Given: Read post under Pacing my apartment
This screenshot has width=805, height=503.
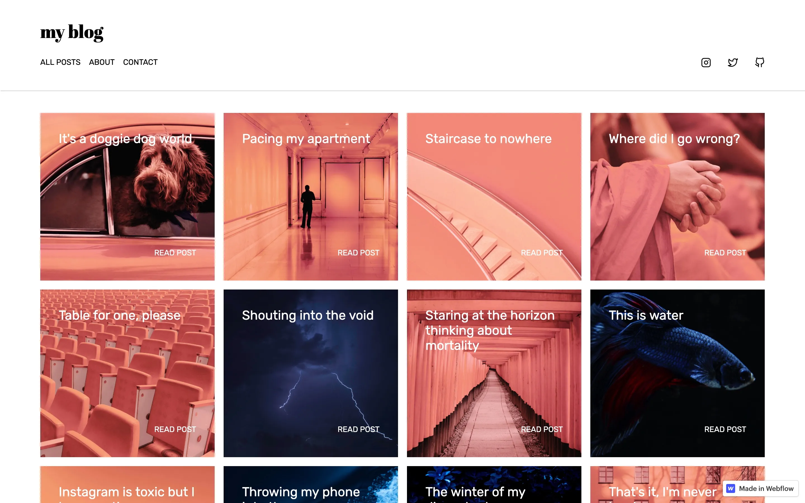Looking at the screenshot, I should pos(358,253).
